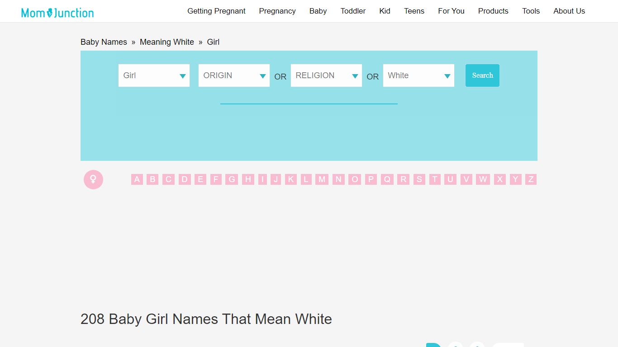
Task: Filter names by letter T
Action: [x=435, y=179]
